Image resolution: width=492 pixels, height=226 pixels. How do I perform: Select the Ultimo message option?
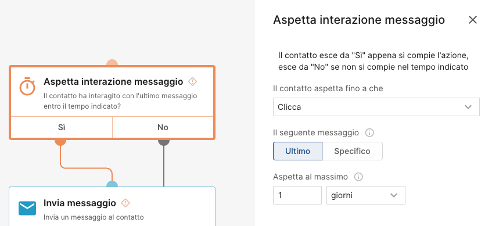(x=297, y=151)
